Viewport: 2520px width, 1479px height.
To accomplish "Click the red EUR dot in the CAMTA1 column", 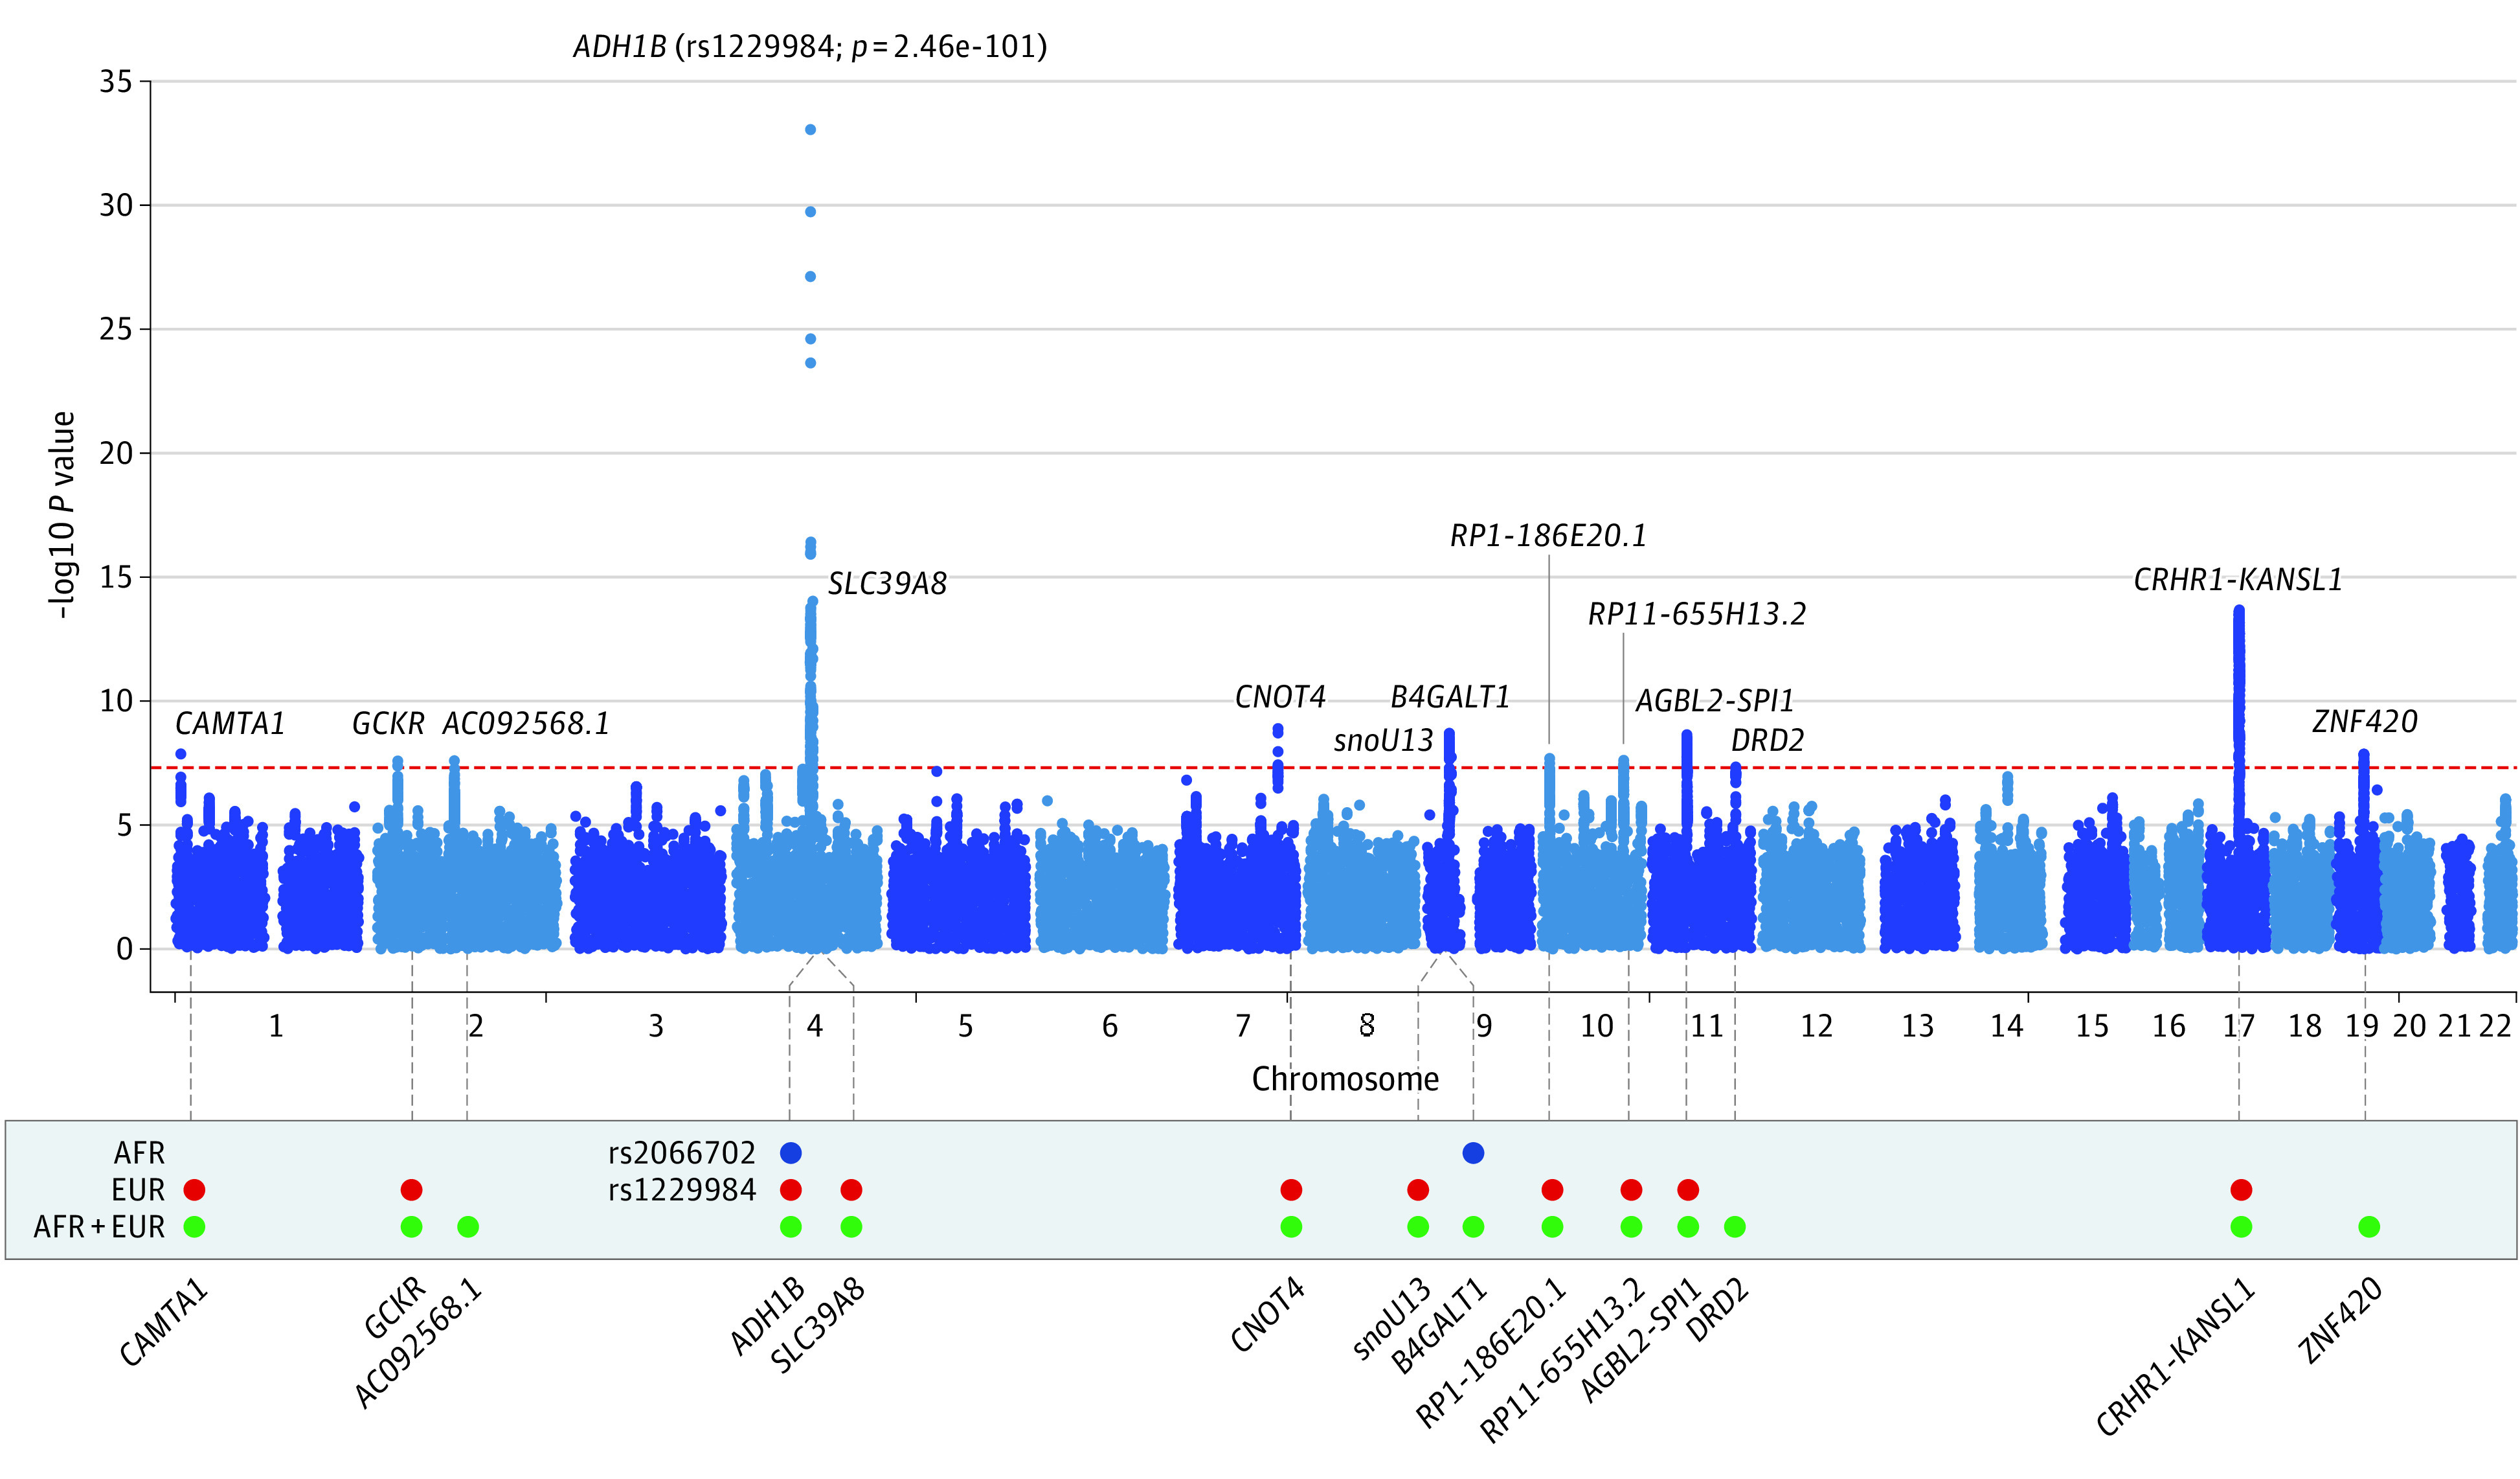I will [x=195, y=1190].
